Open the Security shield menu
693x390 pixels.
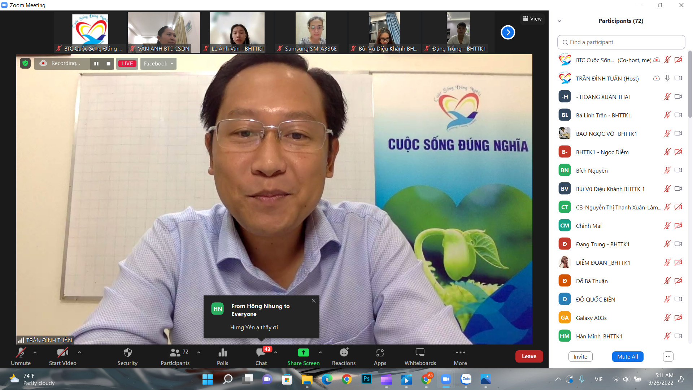(x=127, y=352)
